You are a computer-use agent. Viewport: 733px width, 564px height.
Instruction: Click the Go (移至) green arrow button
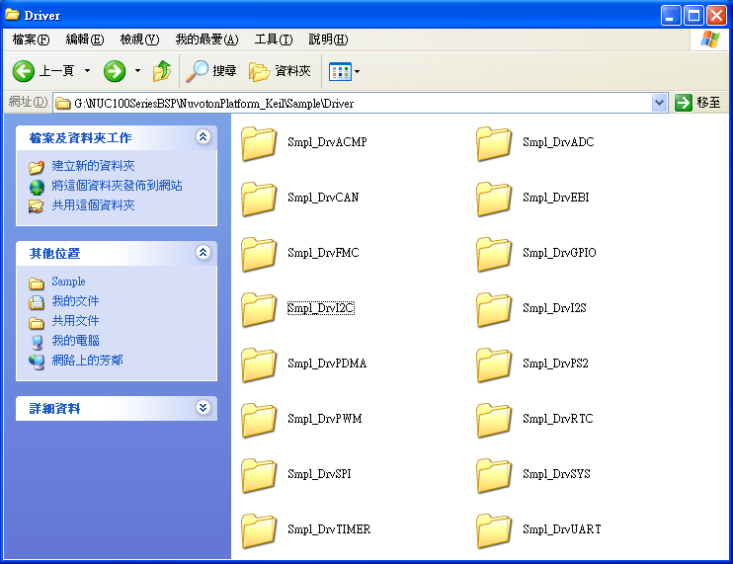(683, 103)
